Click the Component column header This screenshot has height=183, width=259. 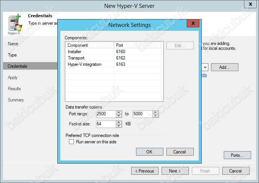click(90, 45)
